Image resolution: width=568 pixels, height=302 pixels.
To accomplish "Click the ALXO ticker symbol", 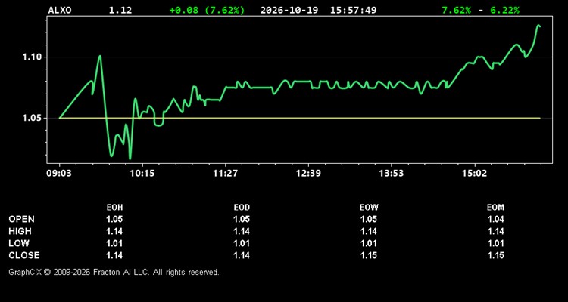I will point(60,10).
